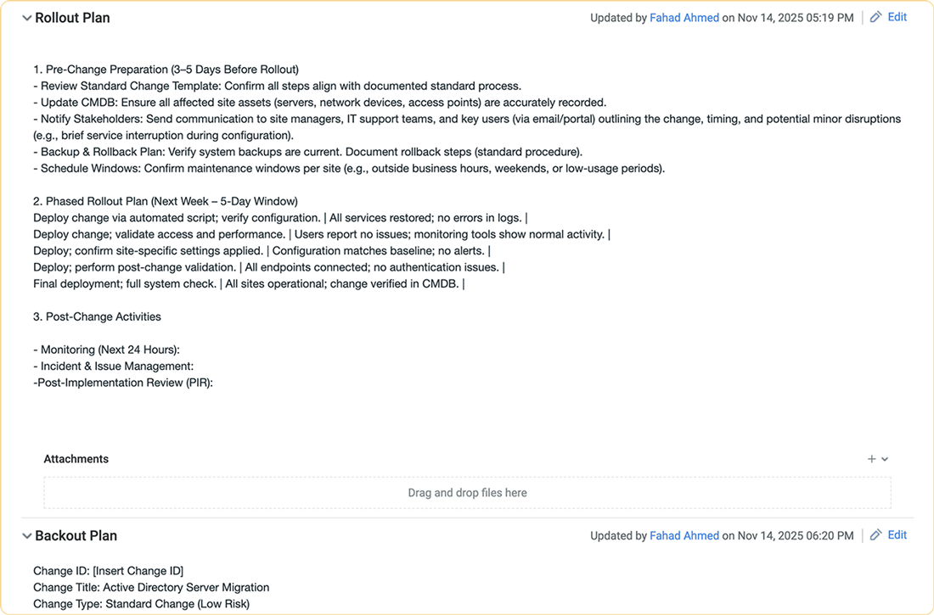
Task: Click the Attachments heading label
Action: (x=76, y=459)
